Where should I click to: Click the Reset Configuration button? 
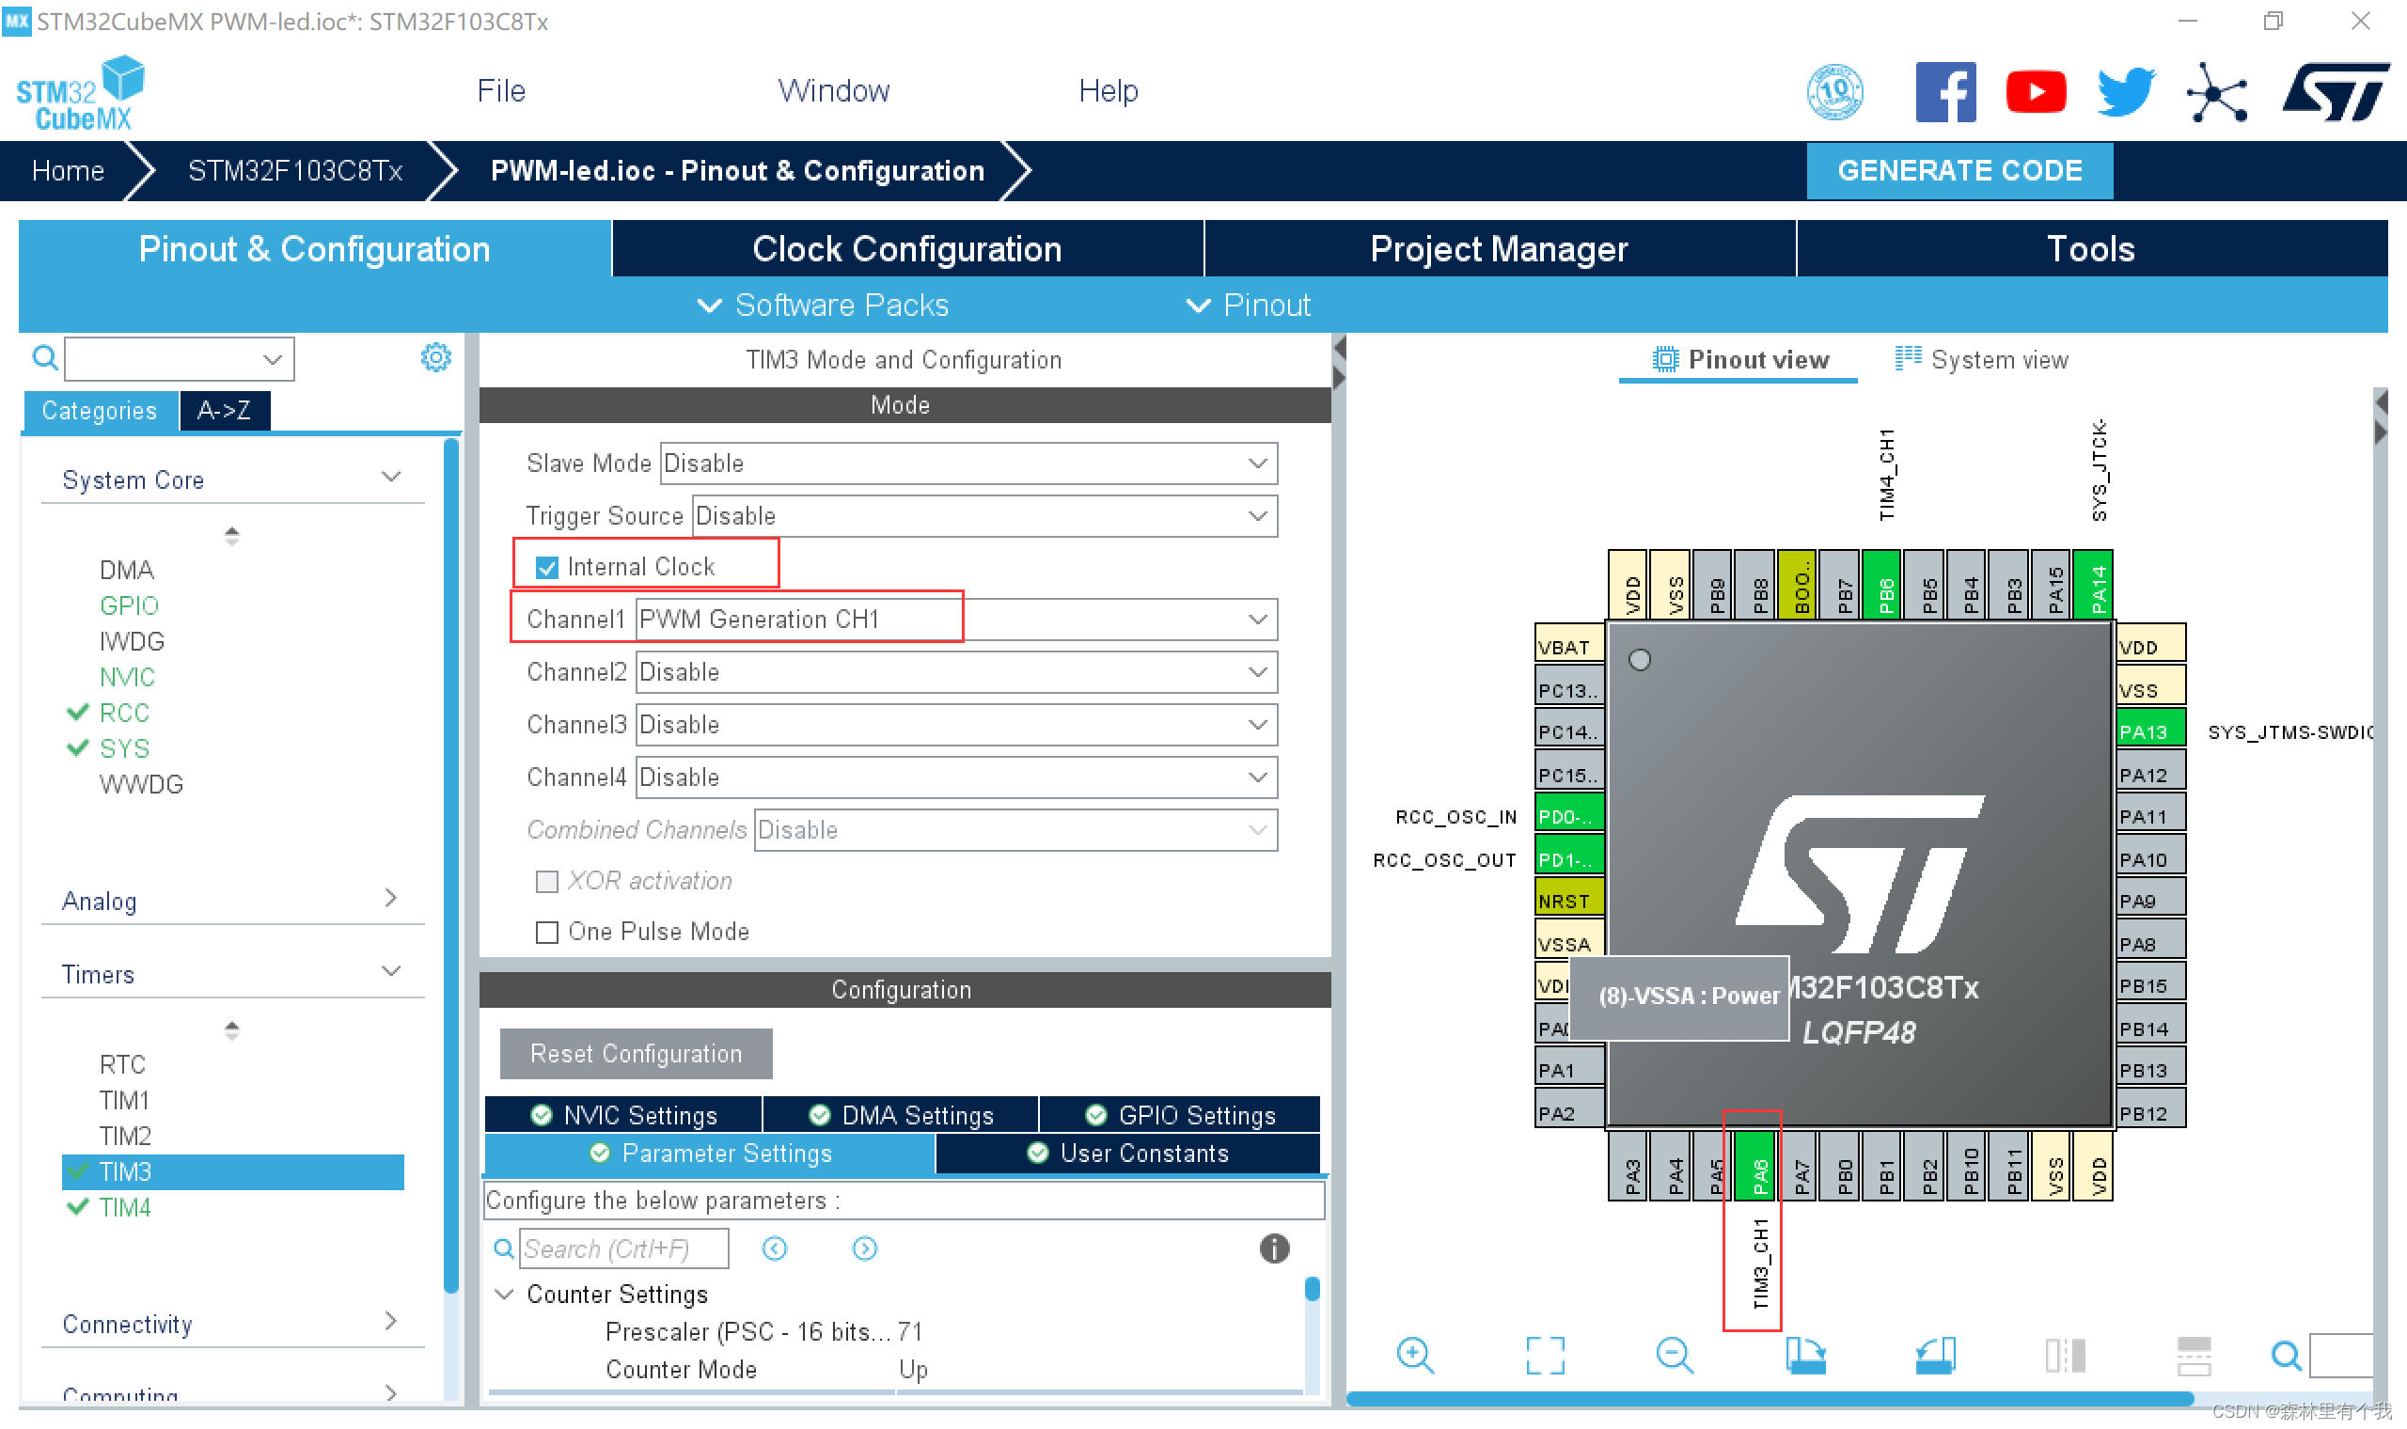[x=631, y=1053]
